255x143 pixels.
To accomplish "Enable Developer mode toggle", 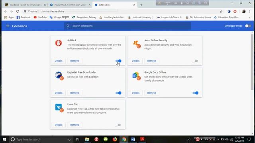I will (x=248, y=26).
